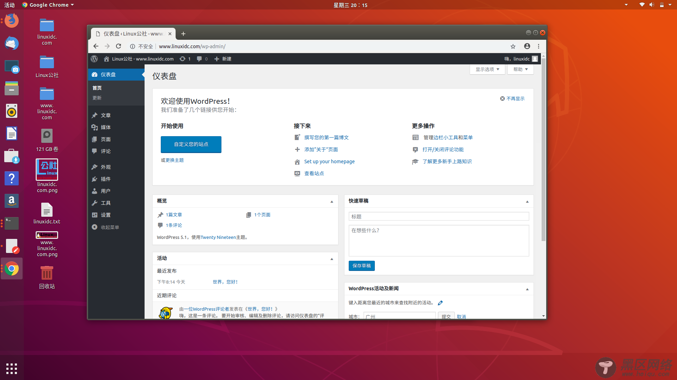The image size is (677, 380).
Task: Click 打开/关闭评论功能 link
Action: [x=443, y=150]
